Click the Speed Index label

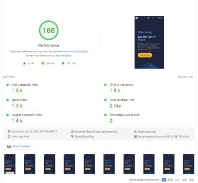click(x=19, y=100)
